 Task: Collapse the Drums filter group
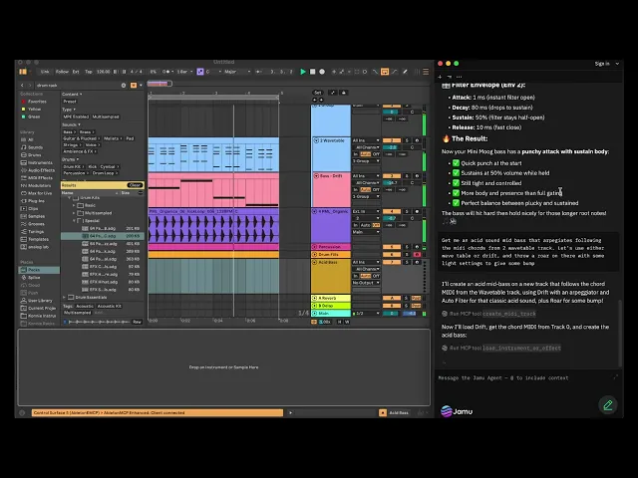[70, 159]
